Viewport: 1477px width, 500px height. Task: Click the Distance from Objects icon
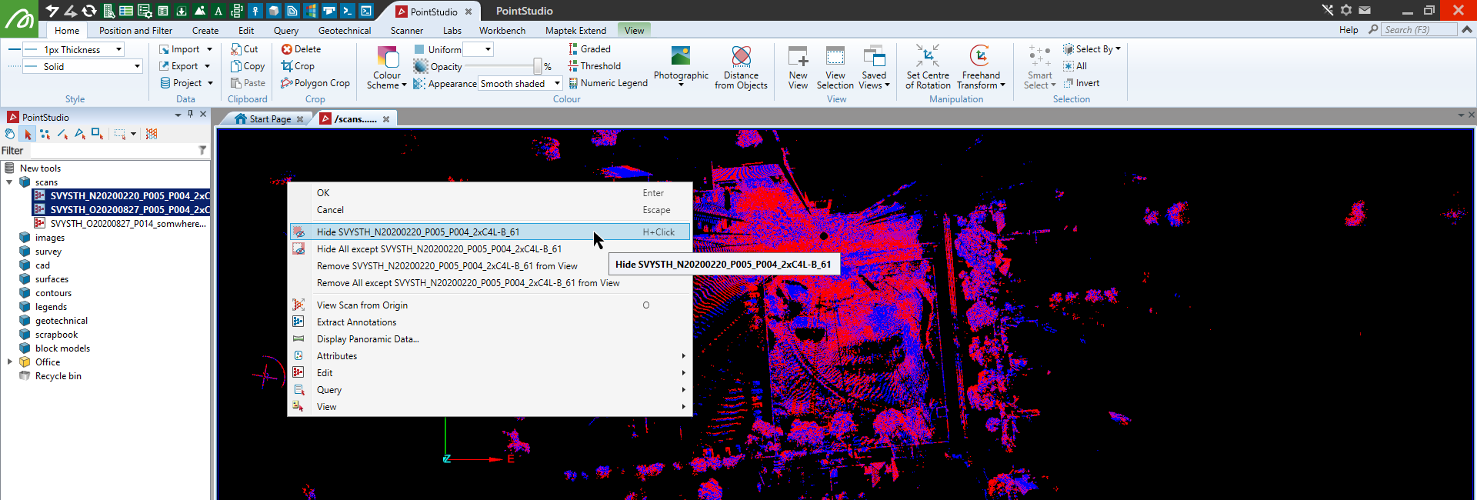(741, 57)
